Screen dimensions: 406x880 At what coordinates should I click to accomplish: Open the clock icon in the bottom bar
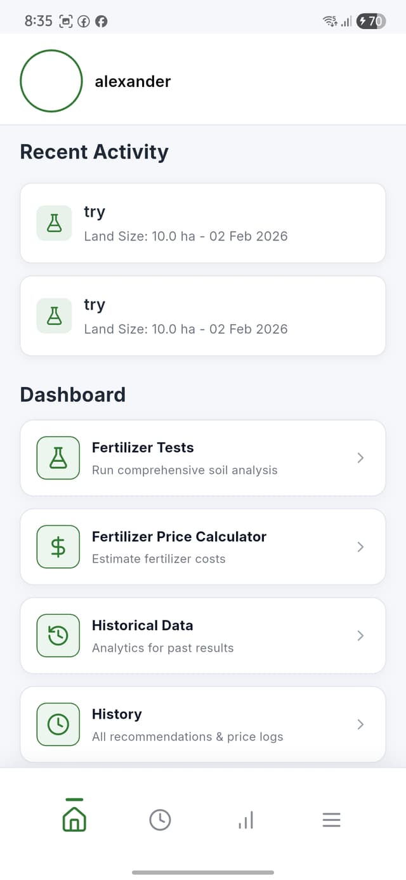click(160, 819)
